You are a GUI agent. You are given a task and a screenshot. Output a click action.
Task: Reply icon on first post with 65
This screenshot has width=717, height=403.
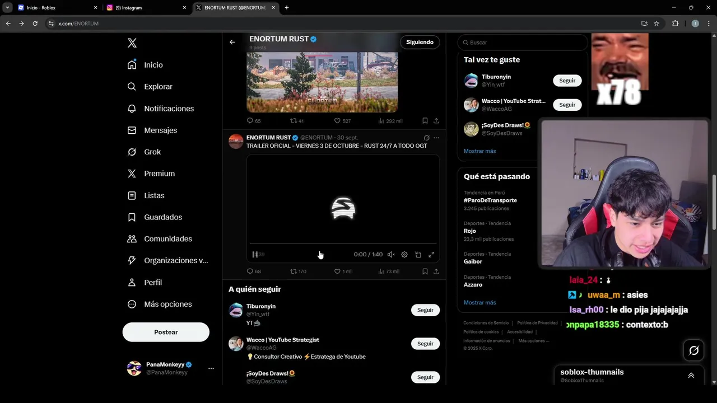[250, 121]
